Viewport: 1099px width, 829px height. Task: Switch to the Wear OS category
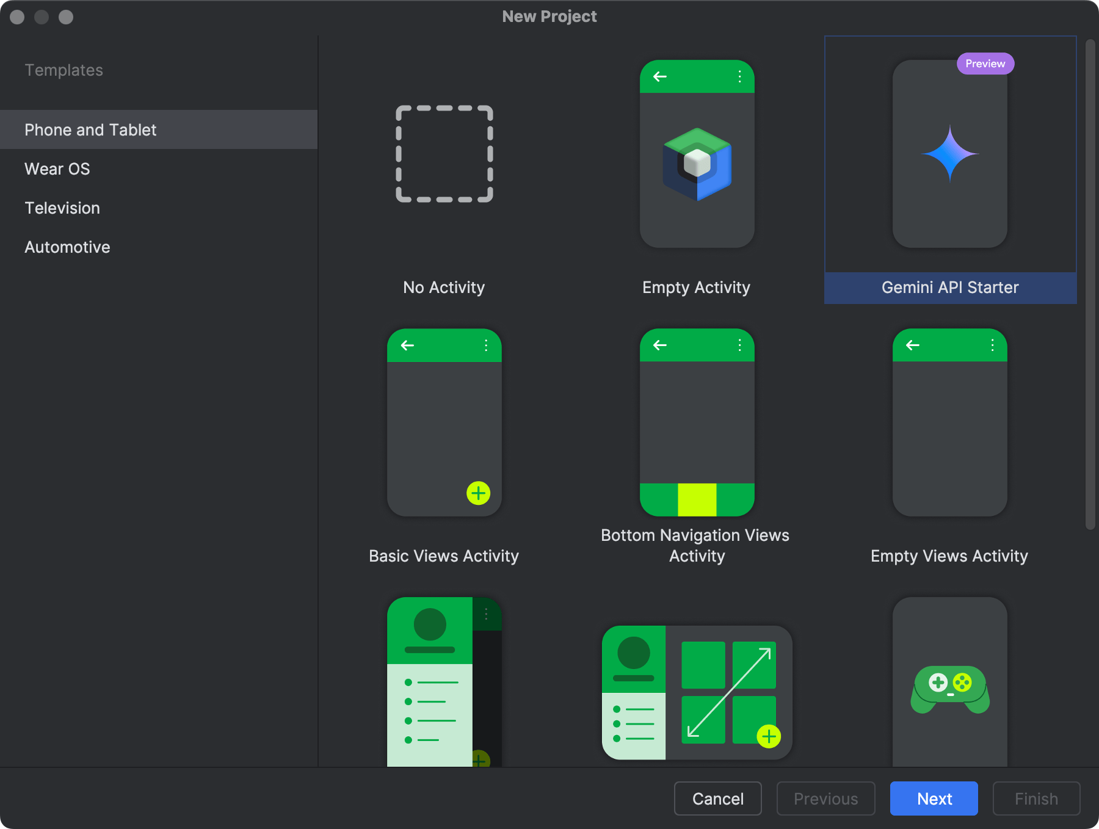coord(57,168)
